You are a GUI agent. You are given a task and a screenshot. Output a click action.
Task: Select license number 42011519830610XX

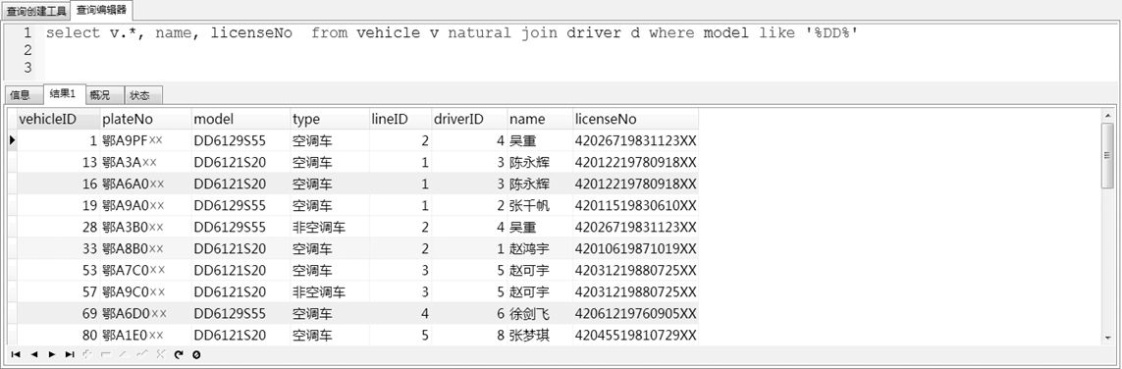635,206
